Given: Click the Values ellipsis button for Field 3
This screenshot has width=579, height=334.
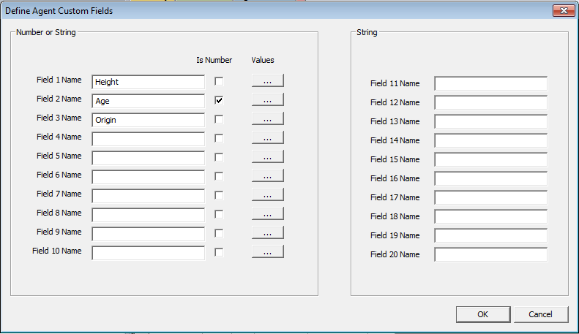Looking at the screenshot, I should click(x=267, y=119).
